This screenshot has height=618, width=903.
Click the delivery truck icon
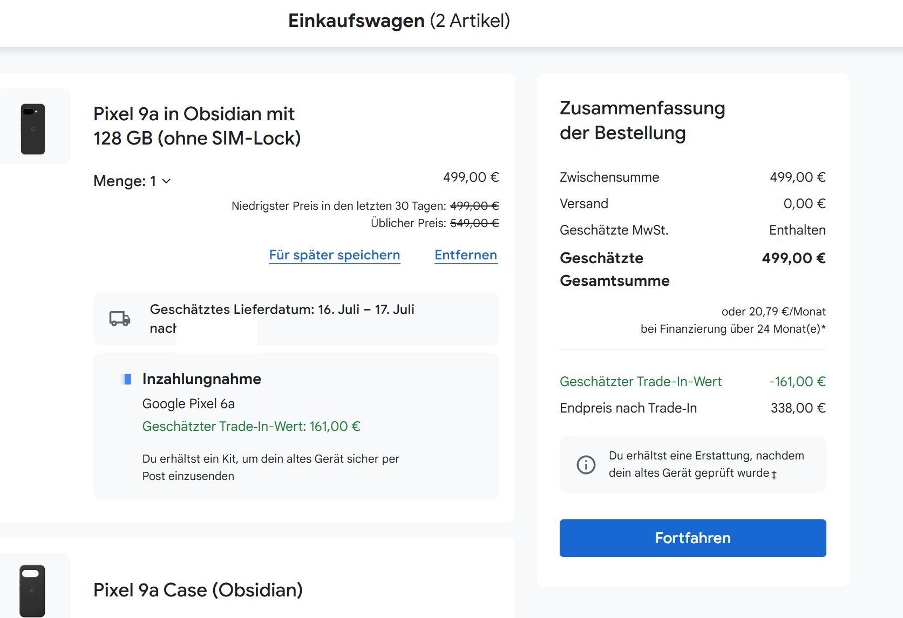pyautogui.click(x=120, y=318)
